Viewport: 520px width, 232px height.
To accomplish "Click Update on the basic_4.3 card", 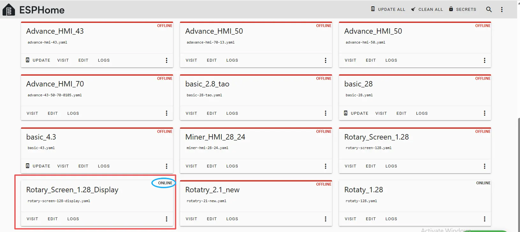I will 38,166.
